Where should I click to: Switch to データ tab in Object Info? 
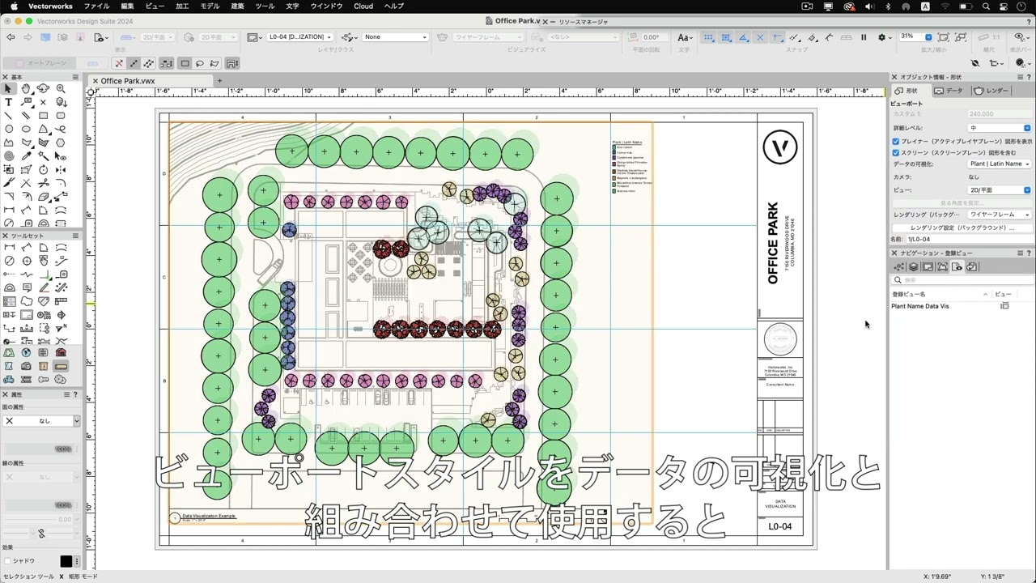(x=949, y=91)
